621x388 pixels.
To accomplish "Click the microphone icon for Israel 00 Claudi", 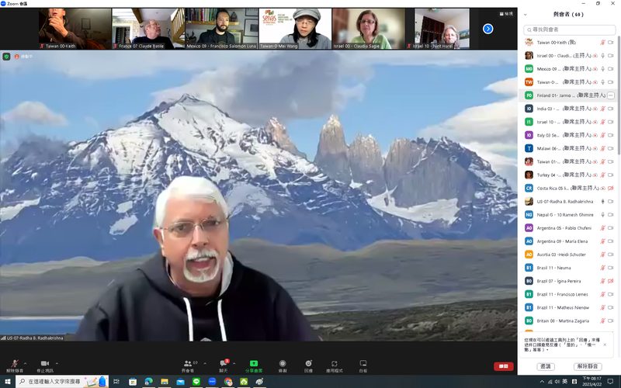I will tap(603, 56).
